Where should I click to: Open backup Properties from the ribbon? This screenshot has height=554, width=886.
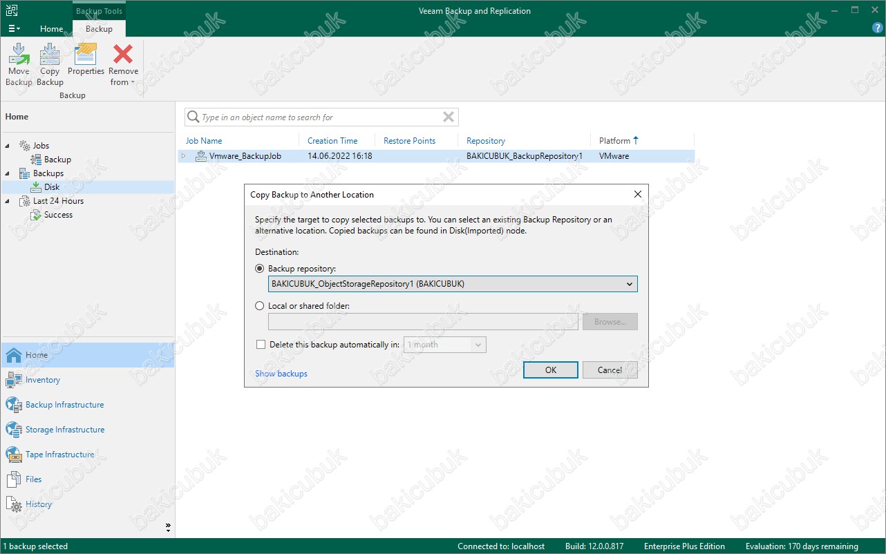[x=86, y=60]
